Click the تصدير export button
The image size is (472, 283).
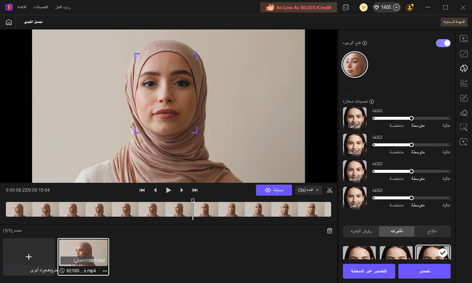click(425, 271)
